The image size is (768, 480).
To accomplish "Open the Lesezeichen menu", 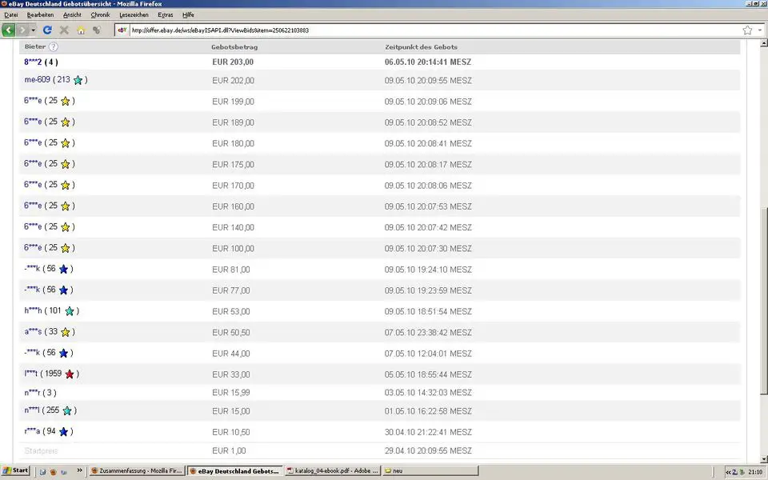I will pos(133,15).
